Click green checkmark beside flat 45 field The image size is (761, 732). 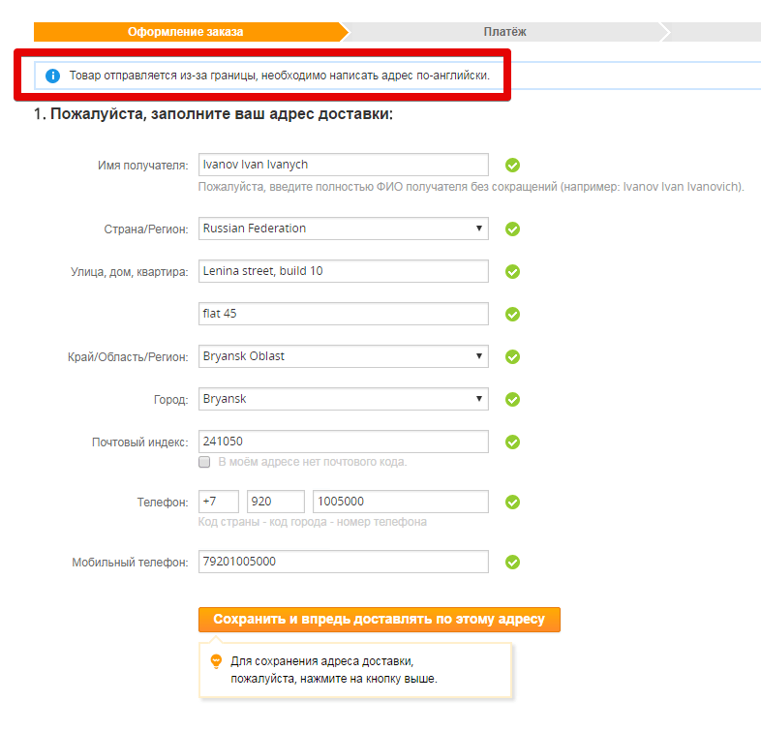[512, 314]
